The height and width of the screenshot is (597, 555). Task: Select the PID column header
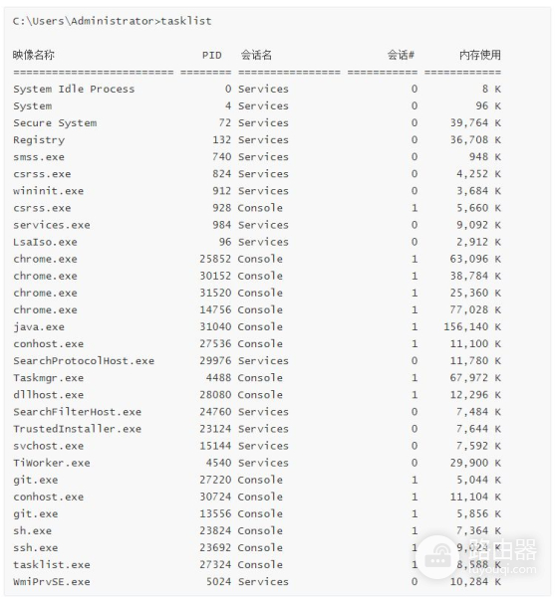211,55
